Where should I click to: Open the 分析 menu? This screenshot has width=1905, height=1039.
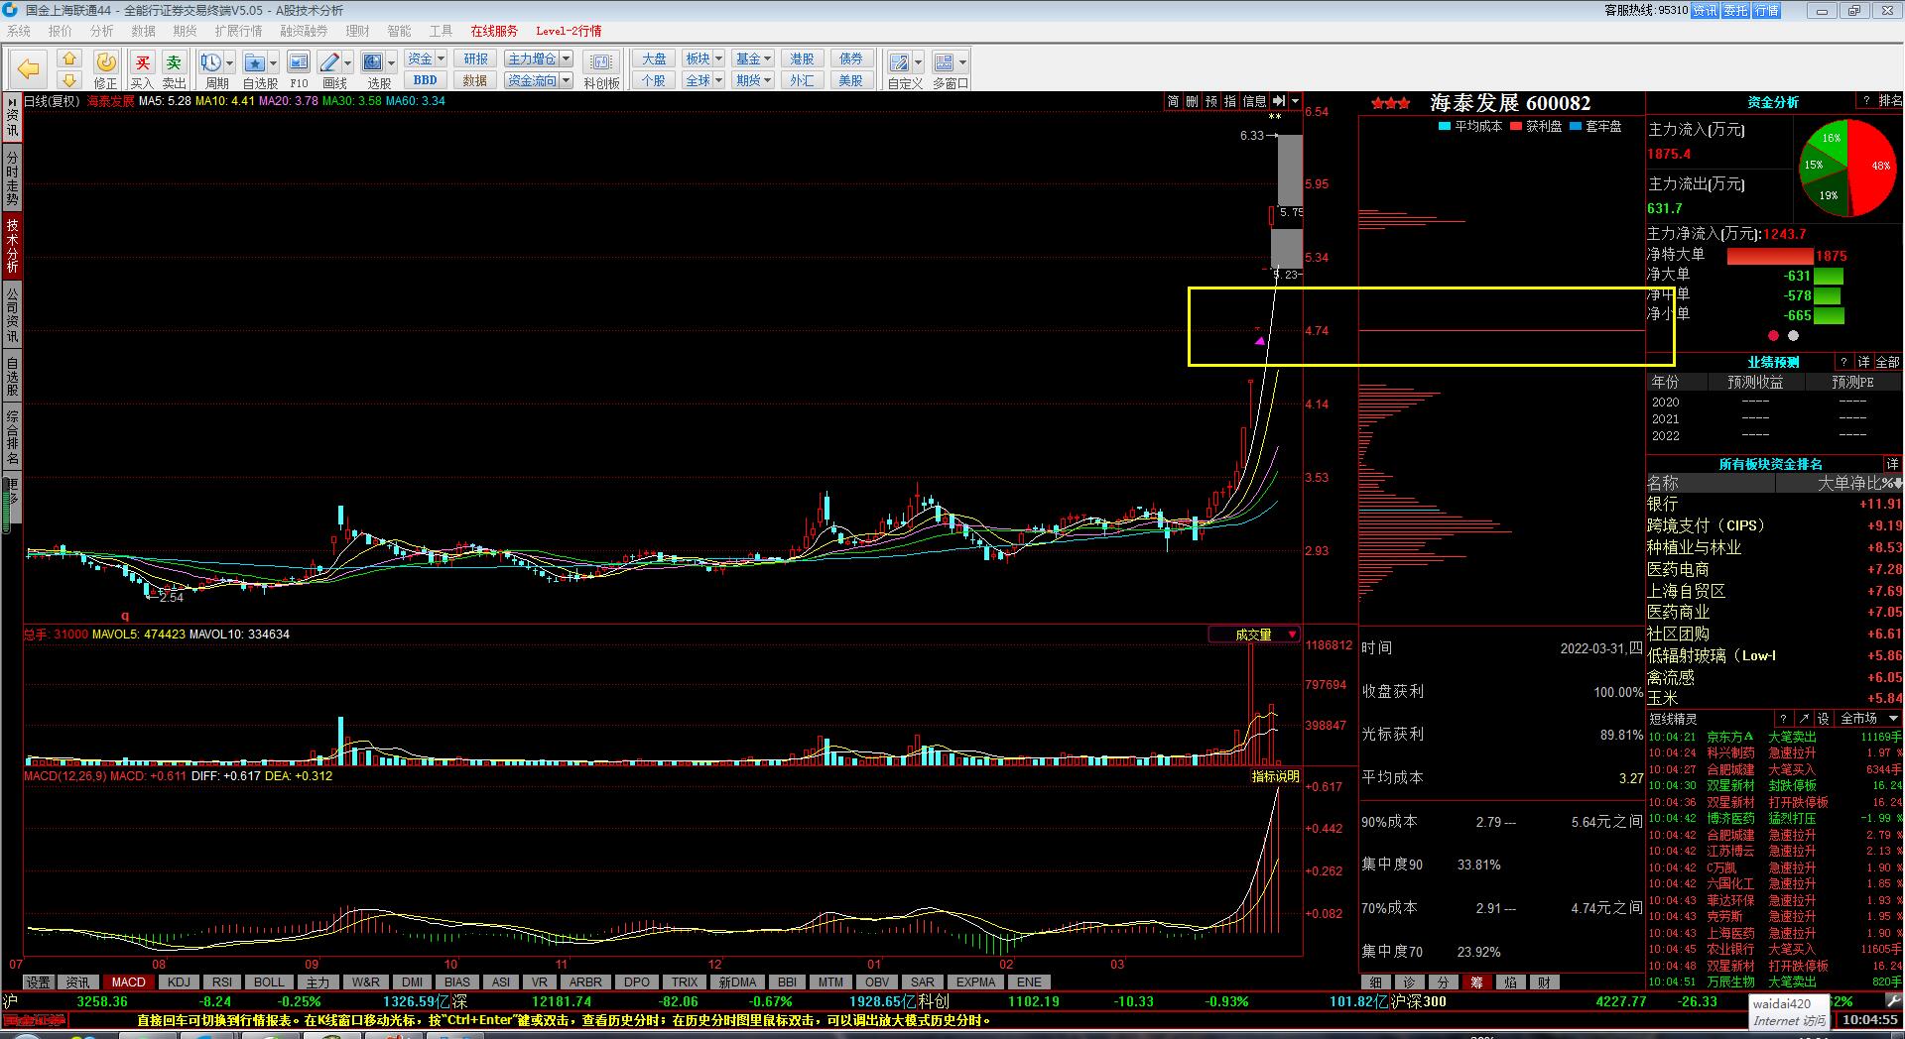click(x=102, y=31)
